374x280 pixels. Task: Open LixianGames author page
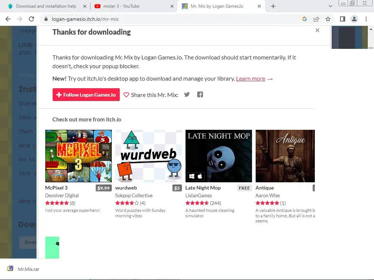(198, 195)
